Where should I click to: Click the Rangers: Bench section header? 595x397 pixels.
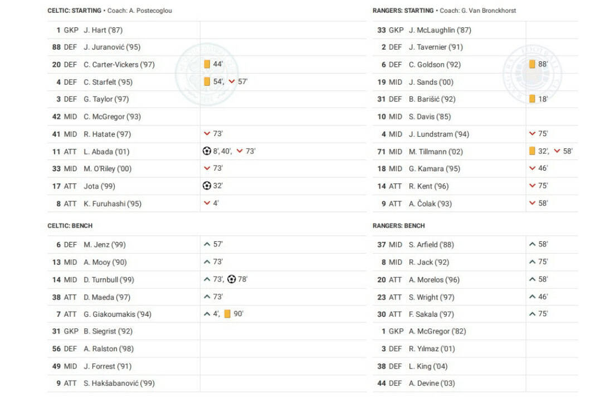(398, 226)
